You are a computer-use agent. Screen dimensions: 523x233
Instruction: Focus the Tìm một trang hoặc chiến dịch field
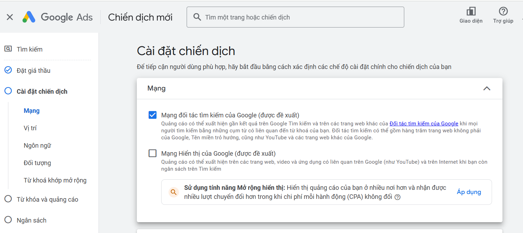[x=295, y=17]
